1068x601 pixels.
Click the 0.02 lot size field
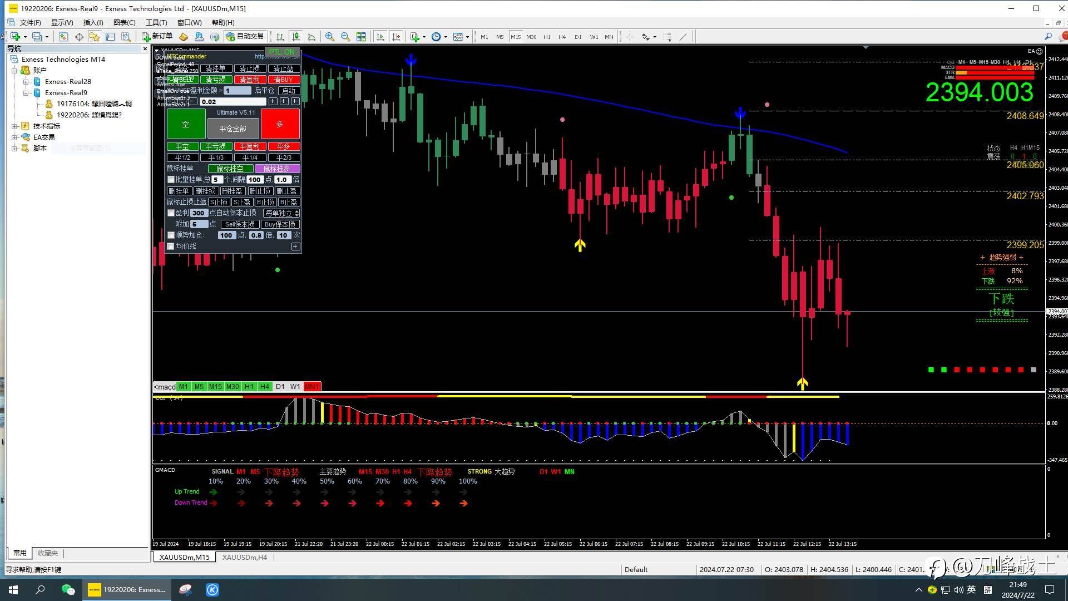point(233,102)
